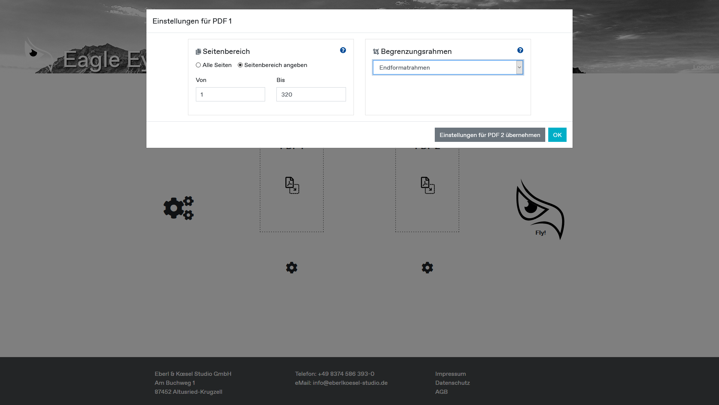
Task: Select the Alle Seiten radio option
Action: pyautogui.click(x=198, y=65)
